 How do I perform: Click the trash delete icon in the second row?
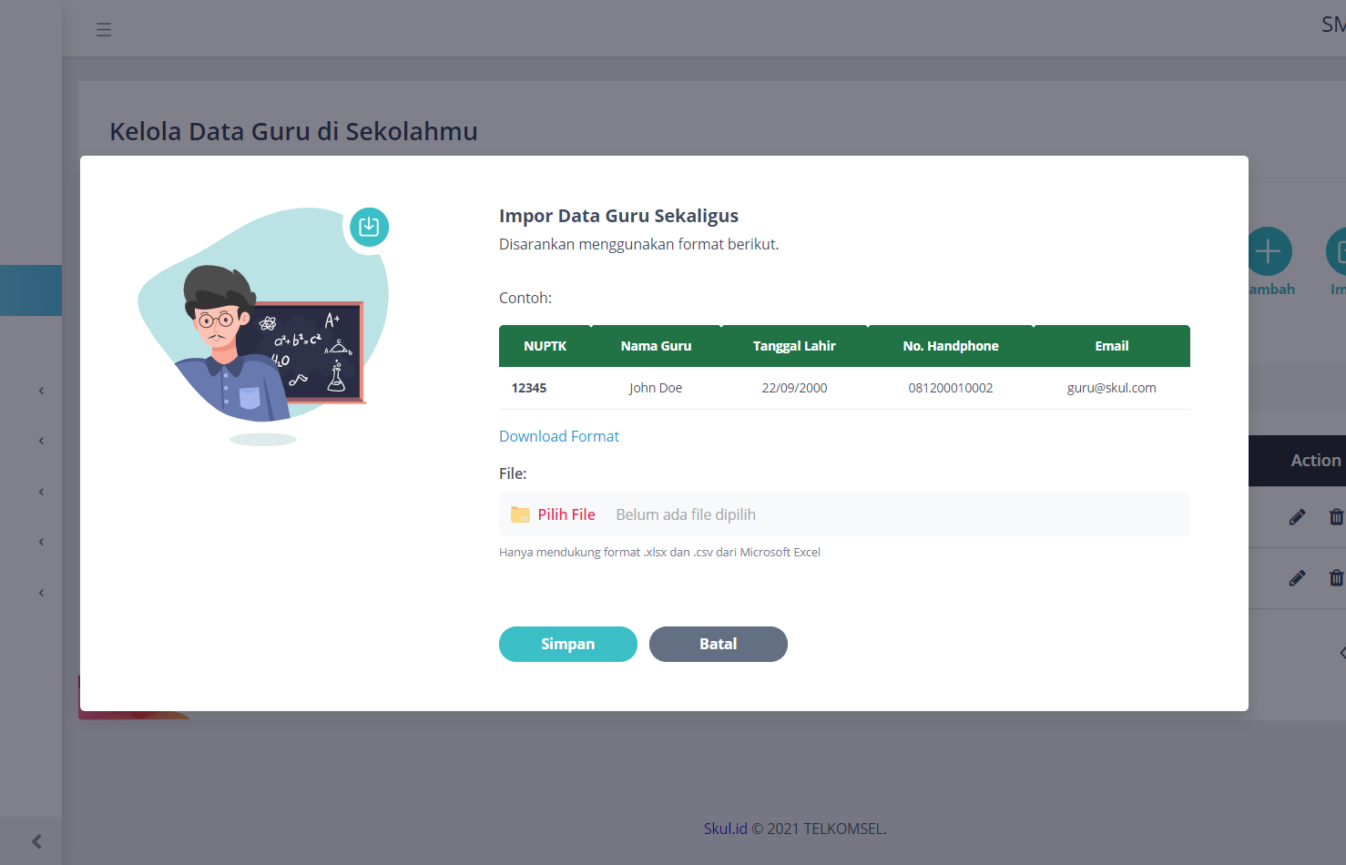coord(1335,578)
